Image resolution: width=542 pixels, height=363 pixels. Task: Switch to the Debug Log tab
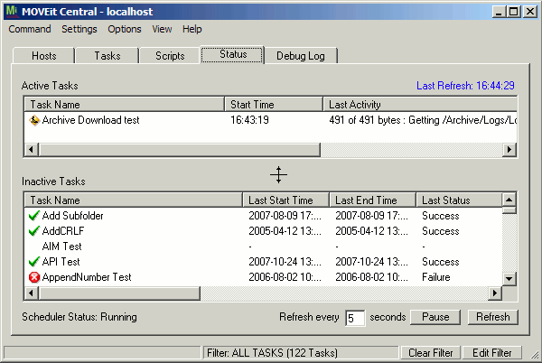(x=301, y=56)
